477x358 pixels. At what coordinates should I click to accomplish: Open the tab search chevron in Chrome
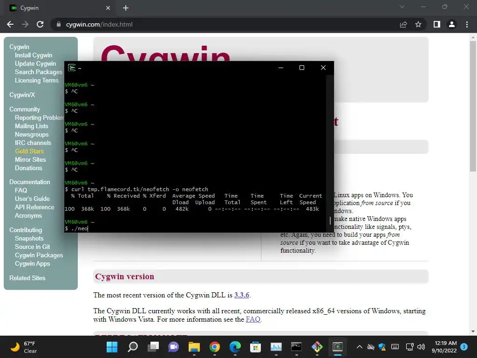tap(402, 7)
